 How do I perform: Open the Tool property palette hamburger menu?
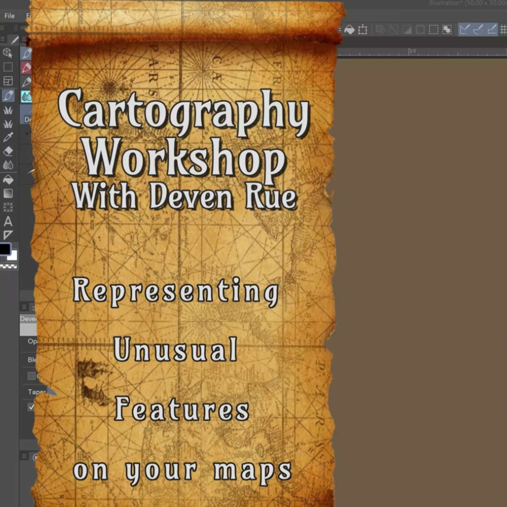click(x=24, y=307)
